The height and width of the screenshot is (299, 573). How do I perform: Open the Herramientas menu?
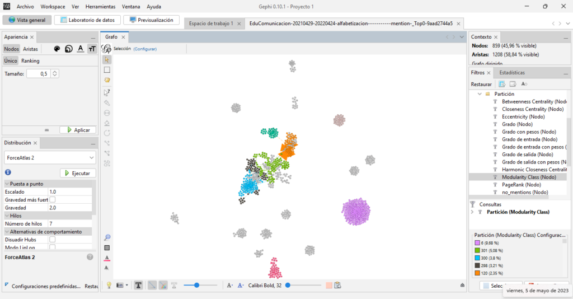coord(100,7)
